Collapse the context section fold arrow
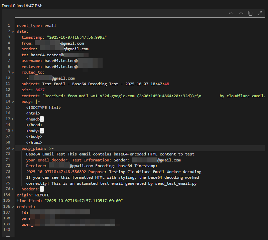The width and height of the screenshot is (268, 240). click(x=13, y=207)
